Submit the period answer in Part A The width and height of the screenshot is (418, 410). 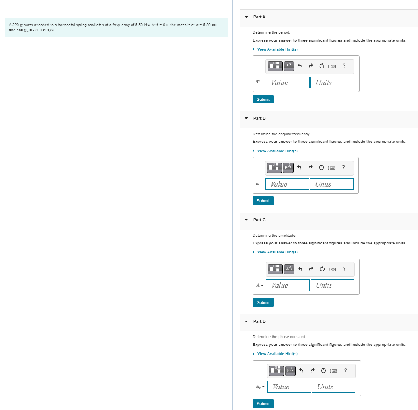coord(263,99)
